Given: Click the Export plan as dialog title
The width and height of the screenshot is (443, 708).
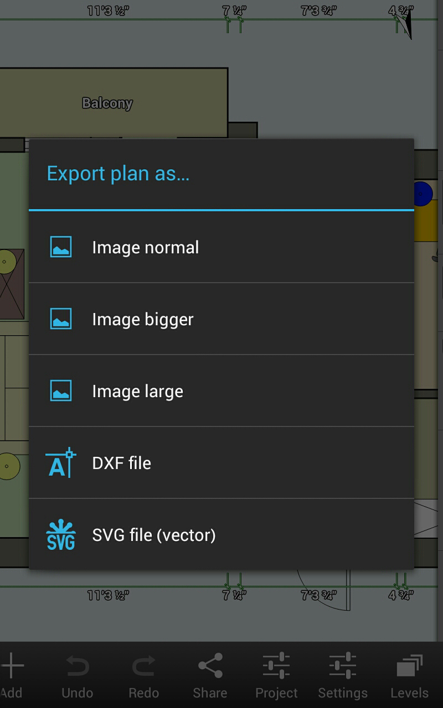Looking at the screenshot, I should 118,173.
